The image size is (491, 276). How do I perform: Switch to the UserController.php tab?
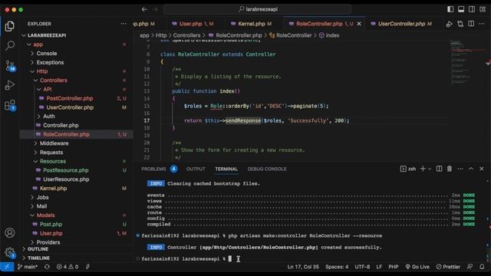(x=401, y=24)
